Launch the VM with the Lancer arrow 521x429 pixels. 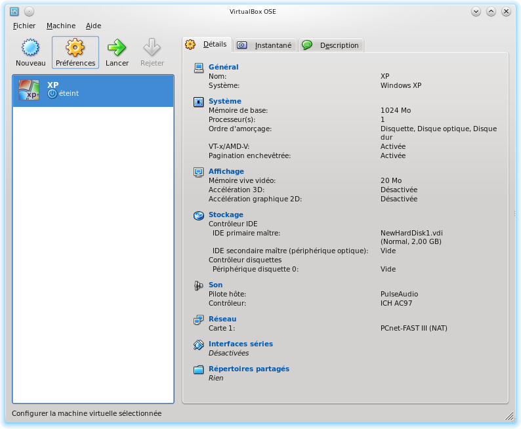click(117, 48)
